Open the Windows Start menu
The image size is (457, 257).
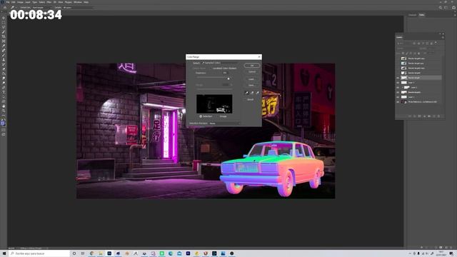click(4, 253)
